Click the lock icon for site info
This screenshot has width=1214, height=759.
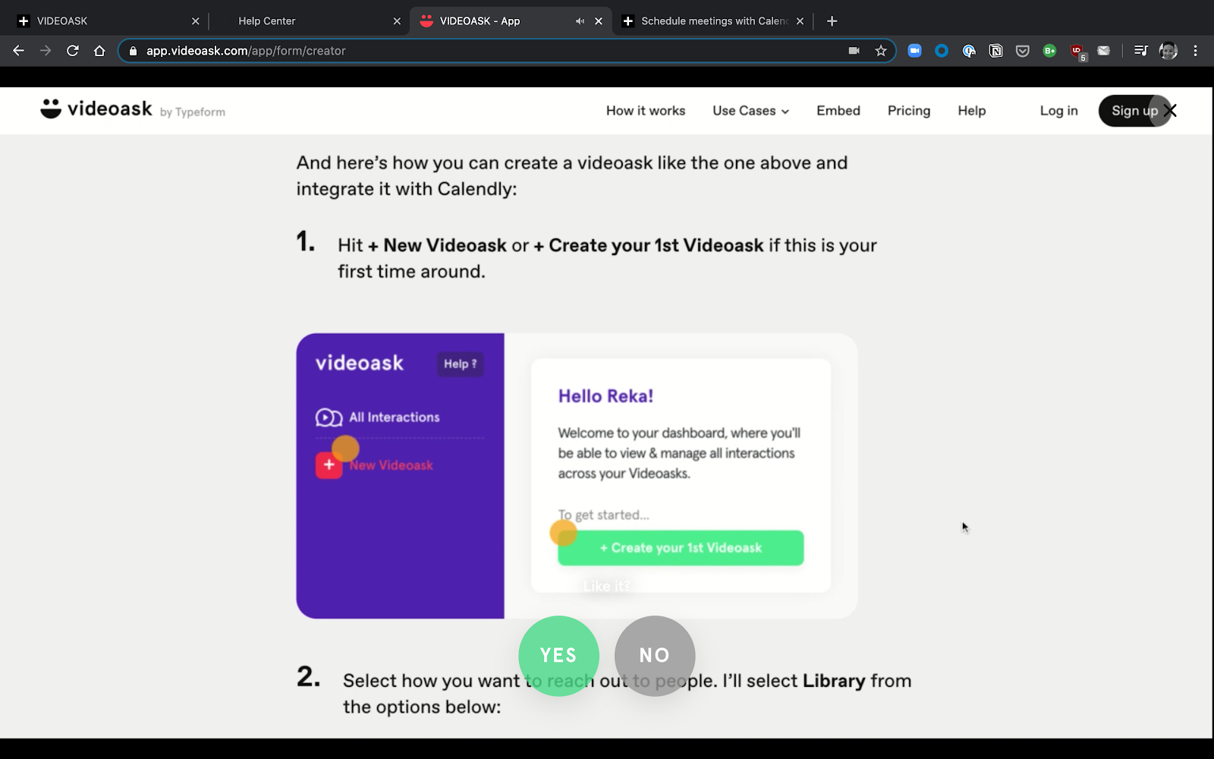click(x=134, y=51)
